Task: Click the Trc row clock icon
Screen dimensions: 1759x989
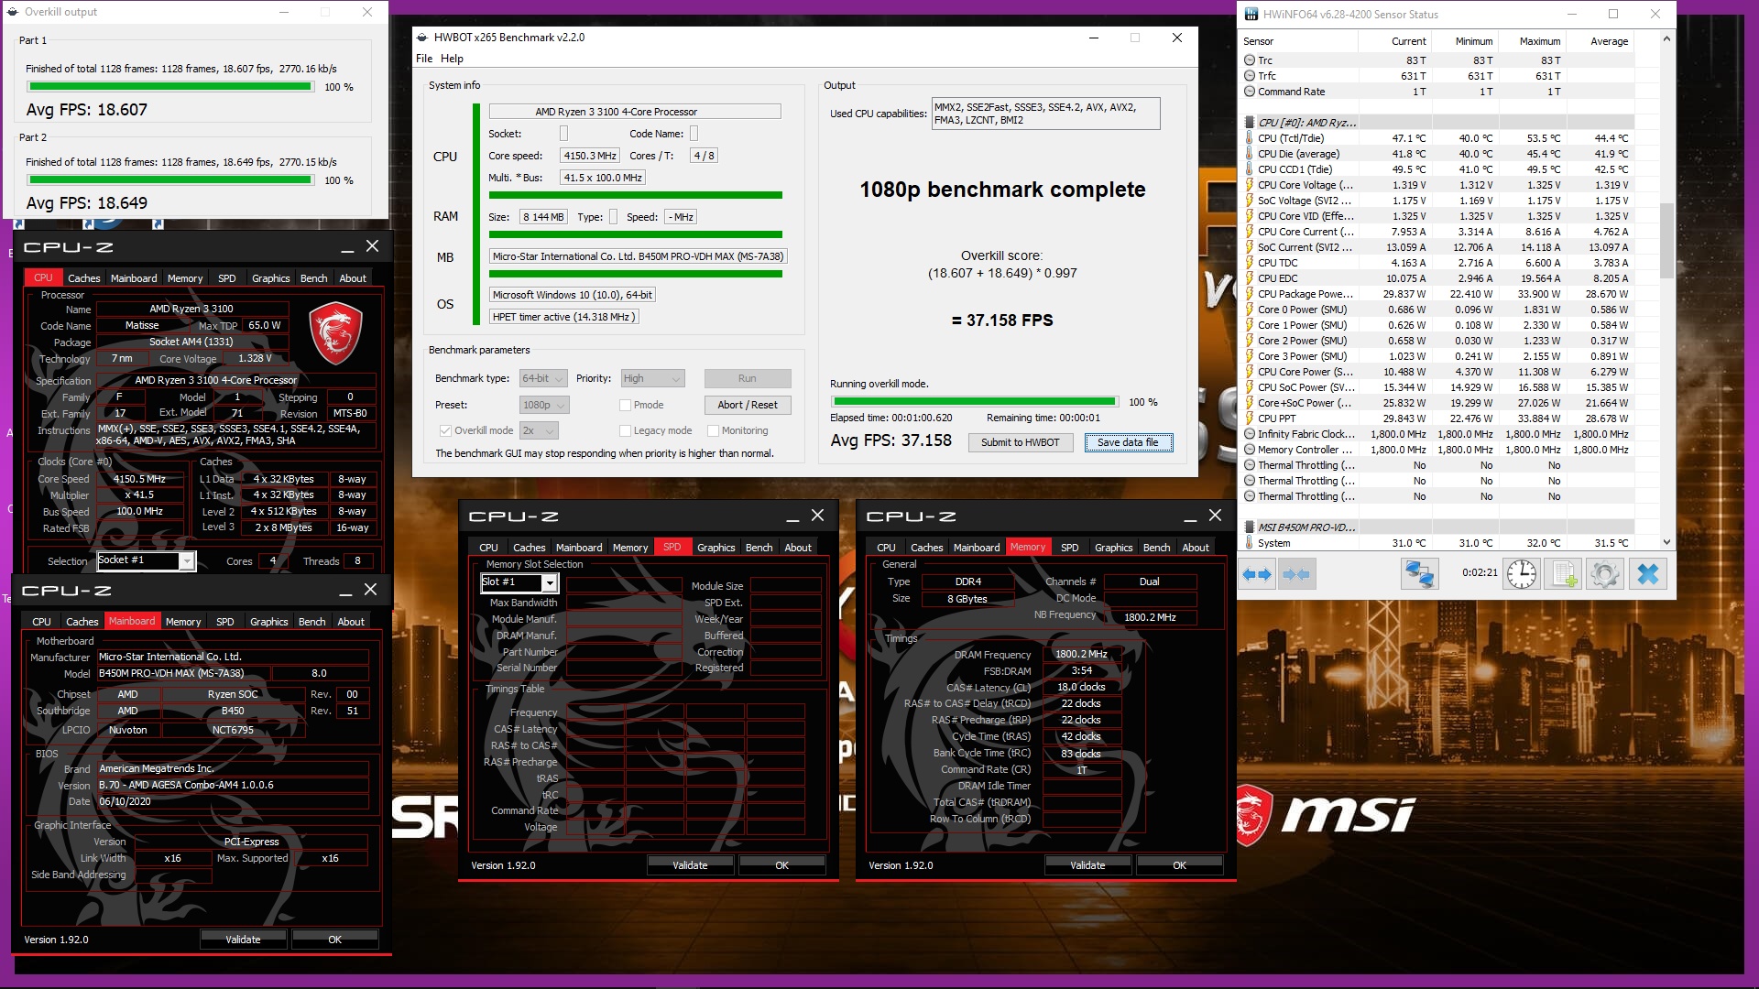Action: tap(1250, 60)
